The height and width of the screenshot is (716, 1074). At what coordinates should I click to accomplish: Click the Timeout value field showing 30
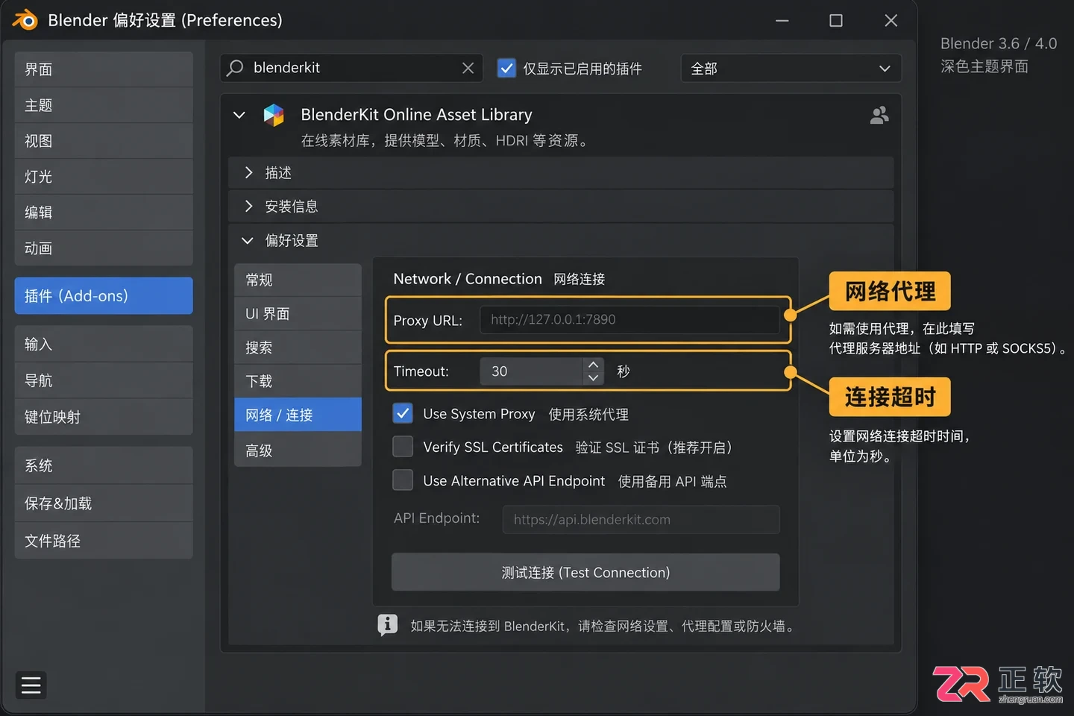click(x=531, y=371)
